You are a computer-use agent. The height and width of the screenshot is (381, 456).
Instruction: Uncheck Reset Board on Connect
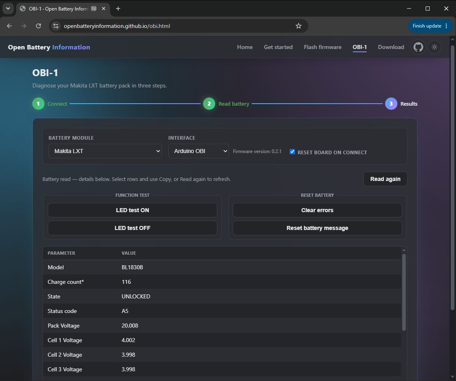pos(292,152)
